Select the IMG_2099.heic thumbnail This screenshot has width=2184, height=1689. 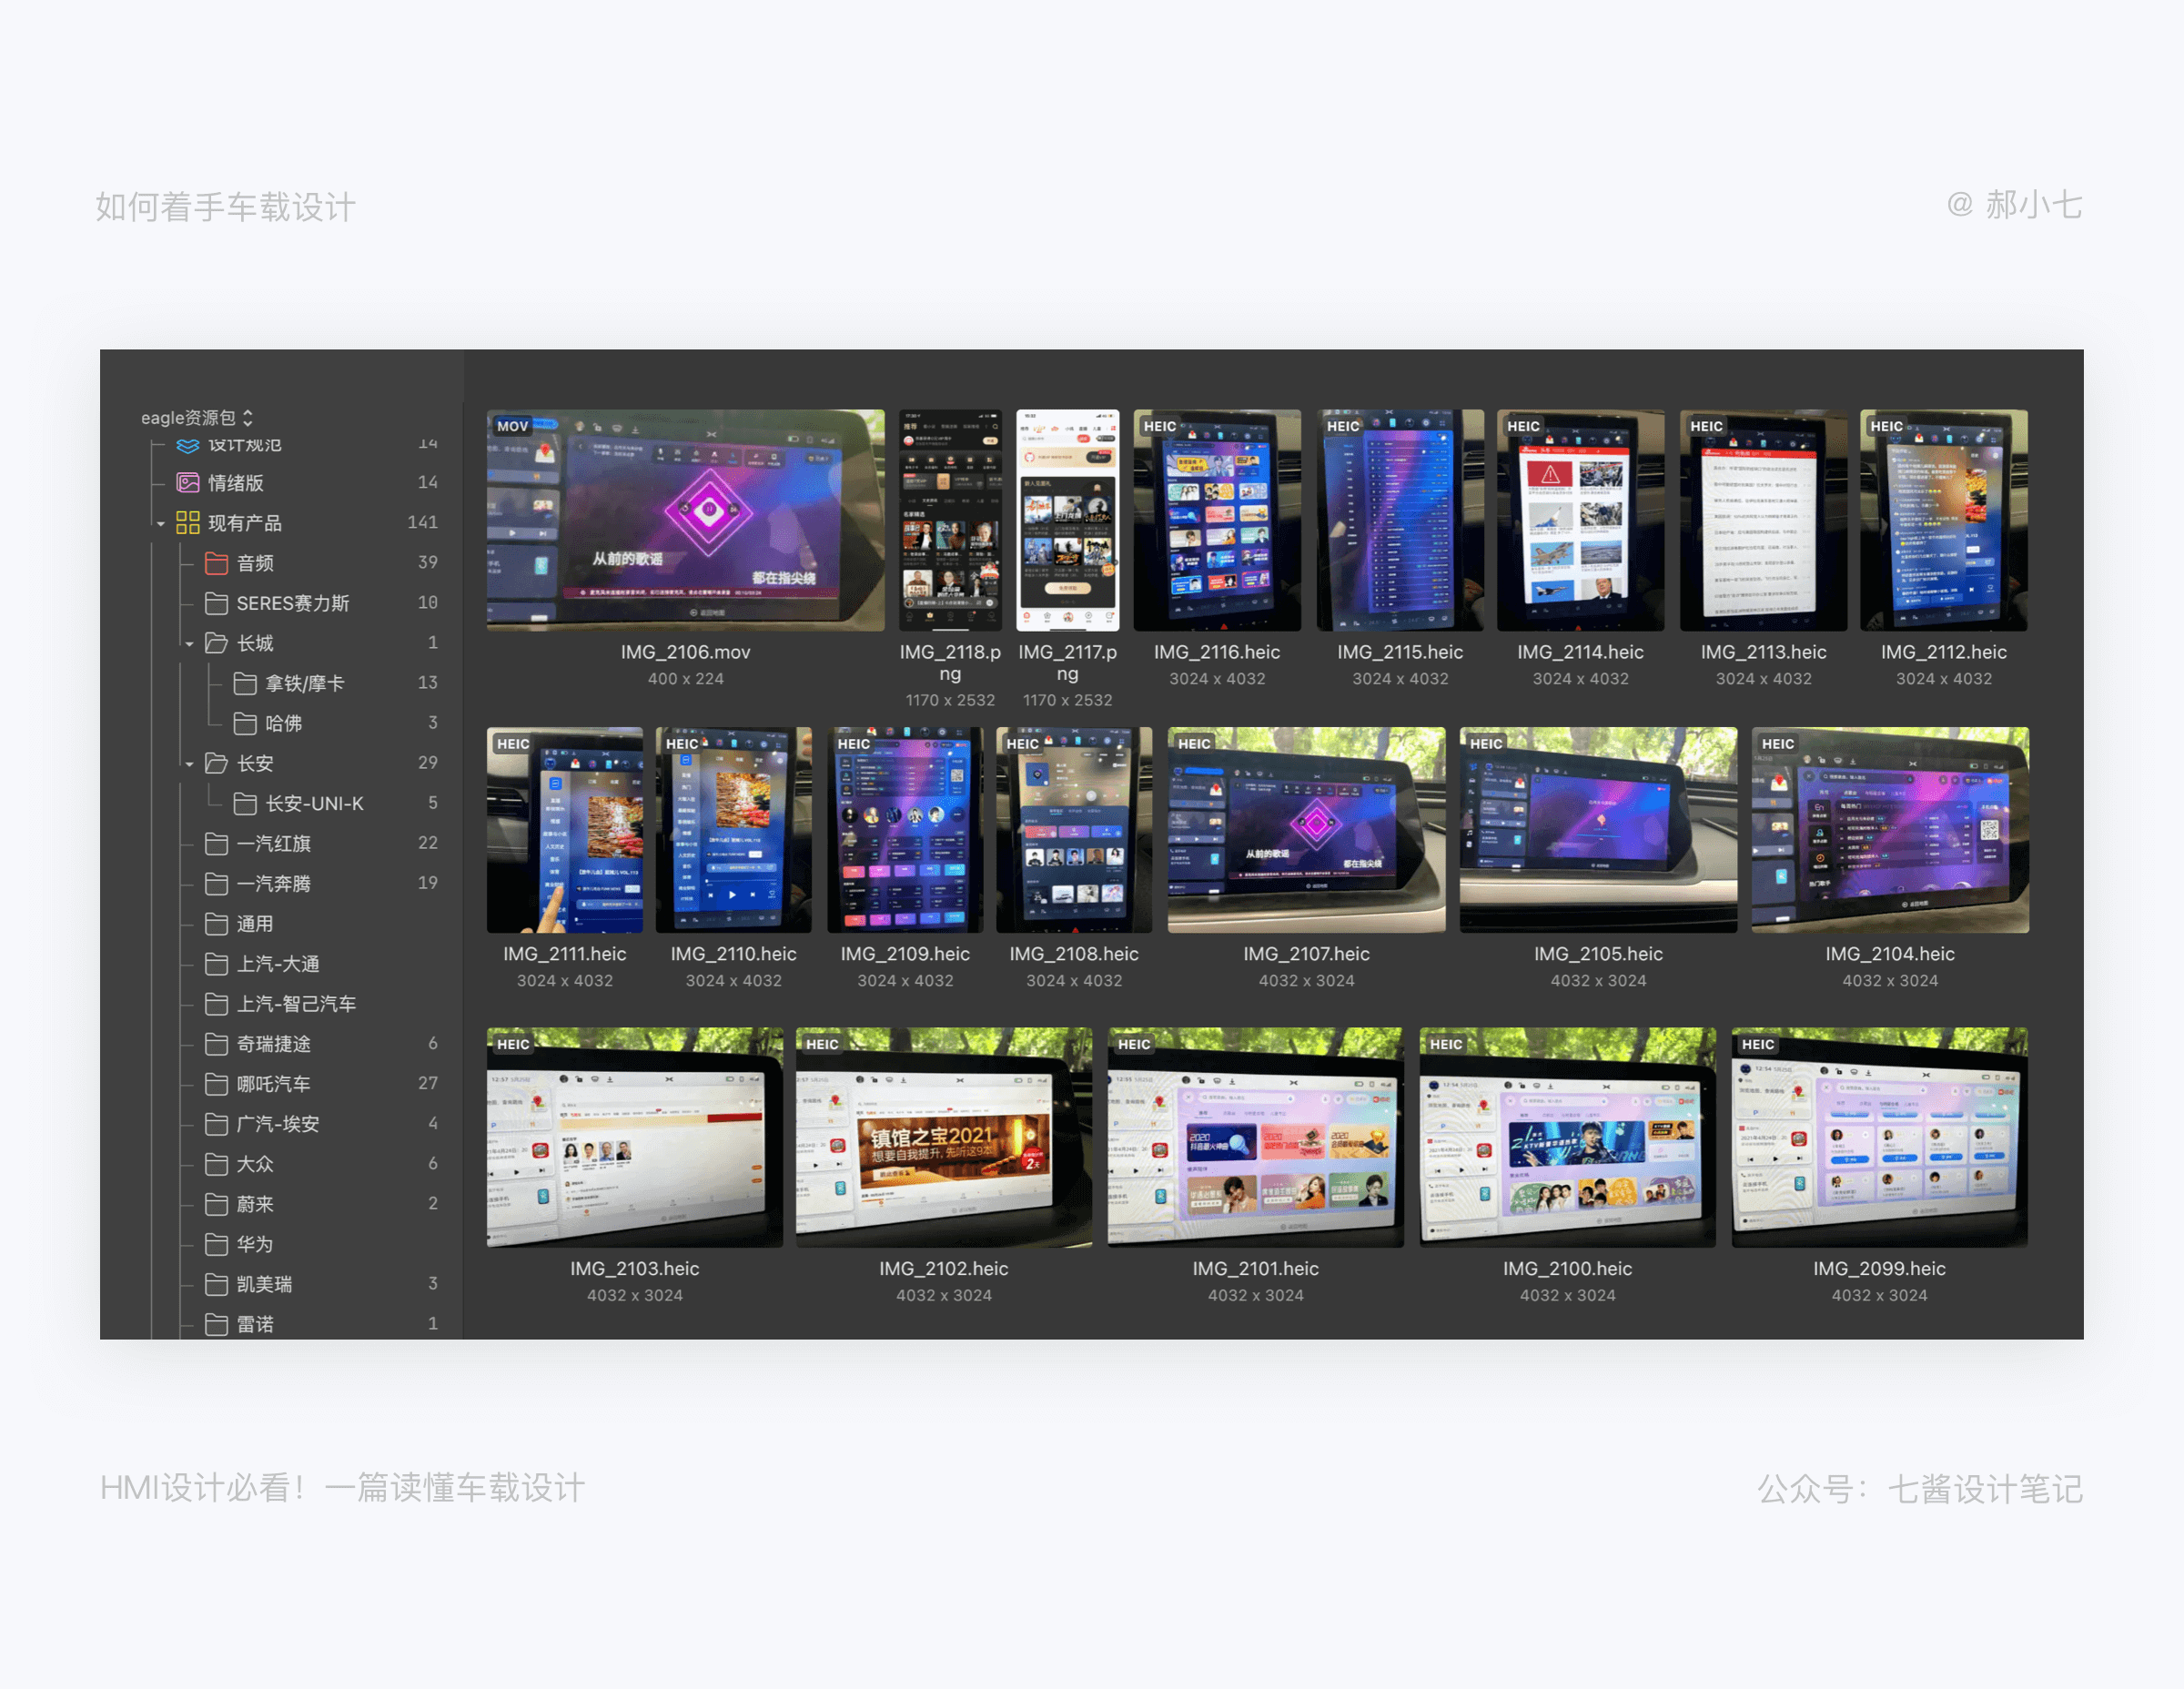point(1879,1137)
